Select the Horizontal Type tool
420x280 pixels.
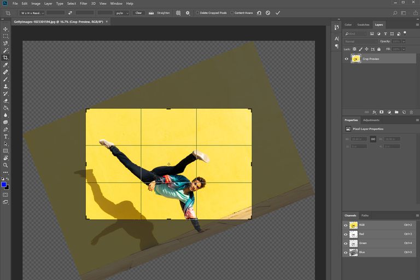[x=5, y=137]
